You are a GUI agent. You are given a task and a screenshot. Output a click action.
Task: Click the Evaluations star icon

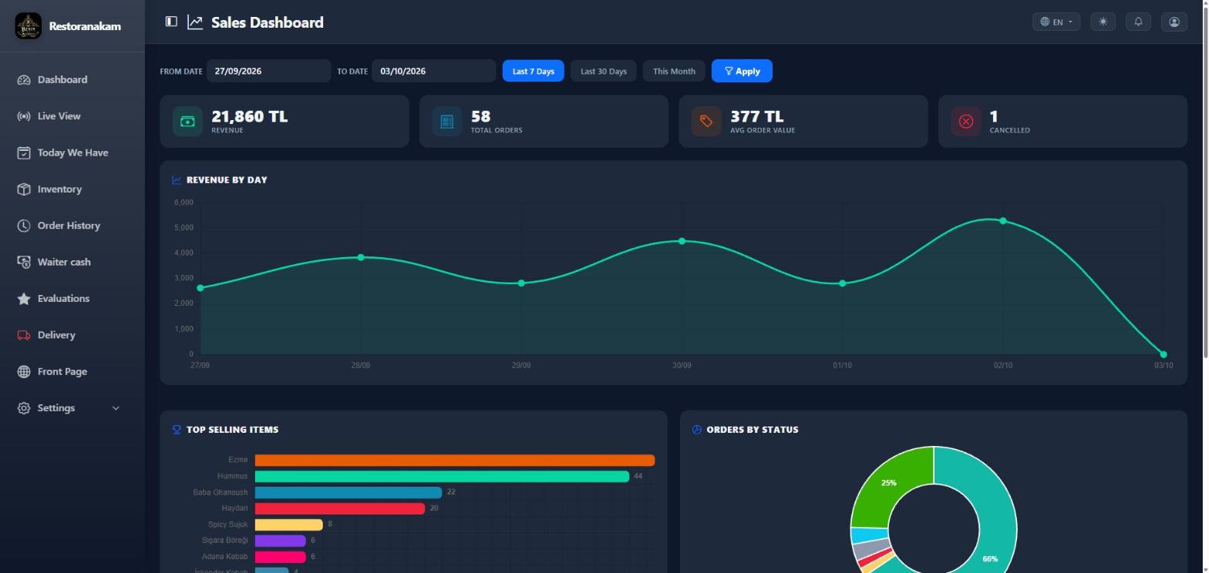24,299
